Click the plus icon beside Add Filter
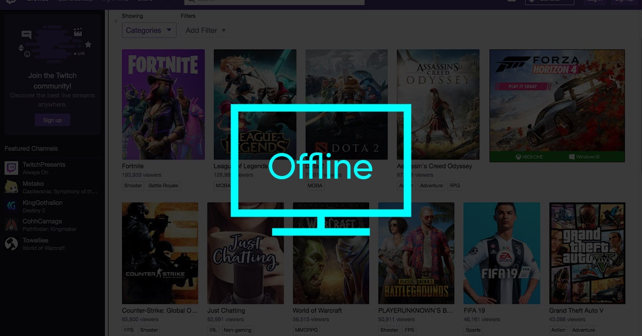 point(224,30)
